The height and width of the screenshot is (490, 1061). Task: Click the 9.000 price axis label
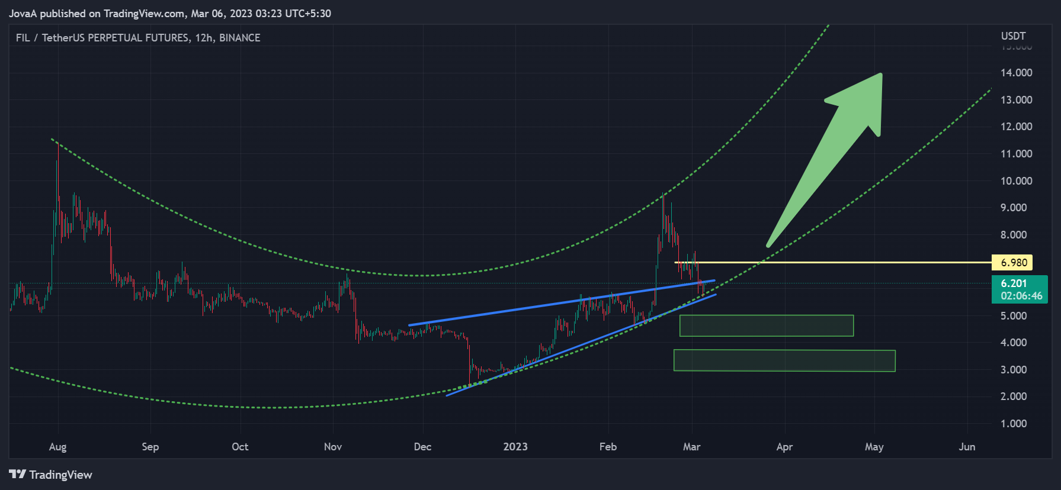coord(1014,208)
